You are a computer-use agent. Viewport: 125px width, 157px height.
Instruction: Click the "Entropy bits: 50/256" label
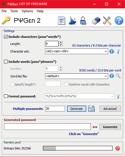[17, 148]
